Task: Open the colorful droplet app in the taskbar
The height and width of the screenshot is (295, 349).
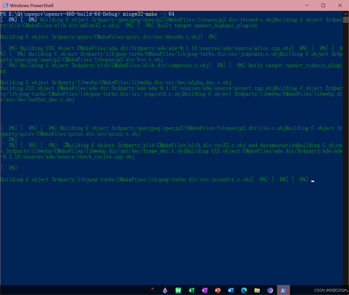Action: point(165,290)
